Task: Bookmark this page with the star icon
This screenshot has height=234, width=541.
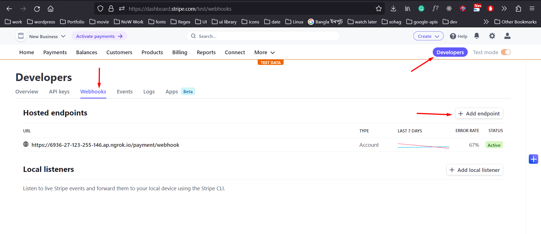Action: click(379, 9)
